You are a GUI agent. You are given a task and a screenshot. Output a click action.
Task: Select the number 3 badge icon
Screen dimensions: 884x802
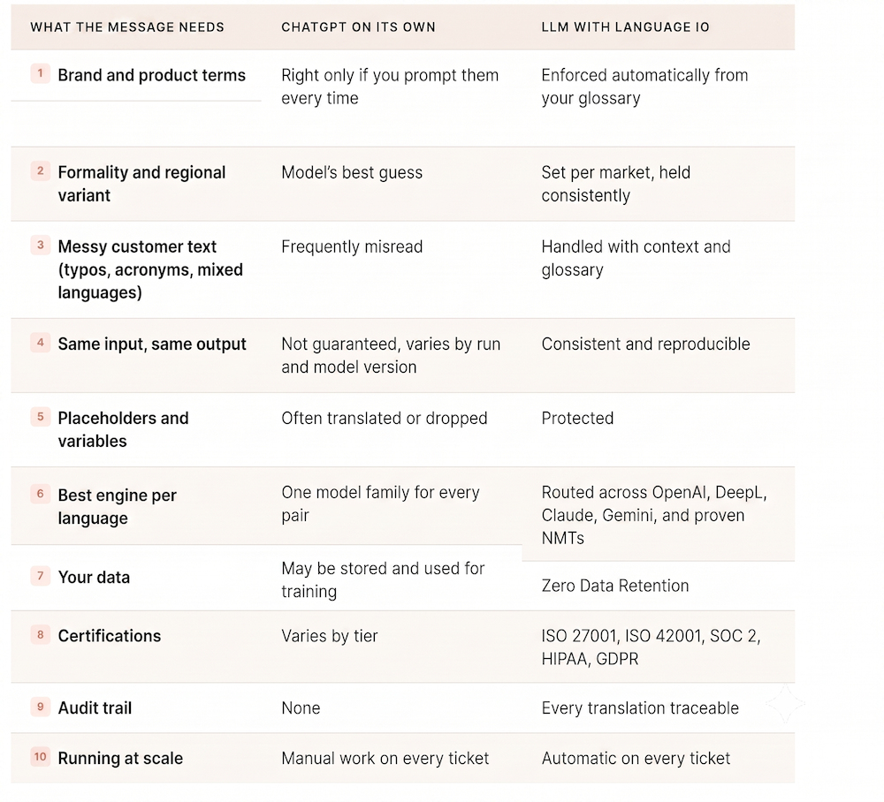40,245
